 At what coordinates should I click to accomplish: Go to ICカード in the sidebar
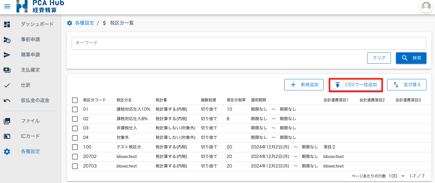click(x=31, y=136)
